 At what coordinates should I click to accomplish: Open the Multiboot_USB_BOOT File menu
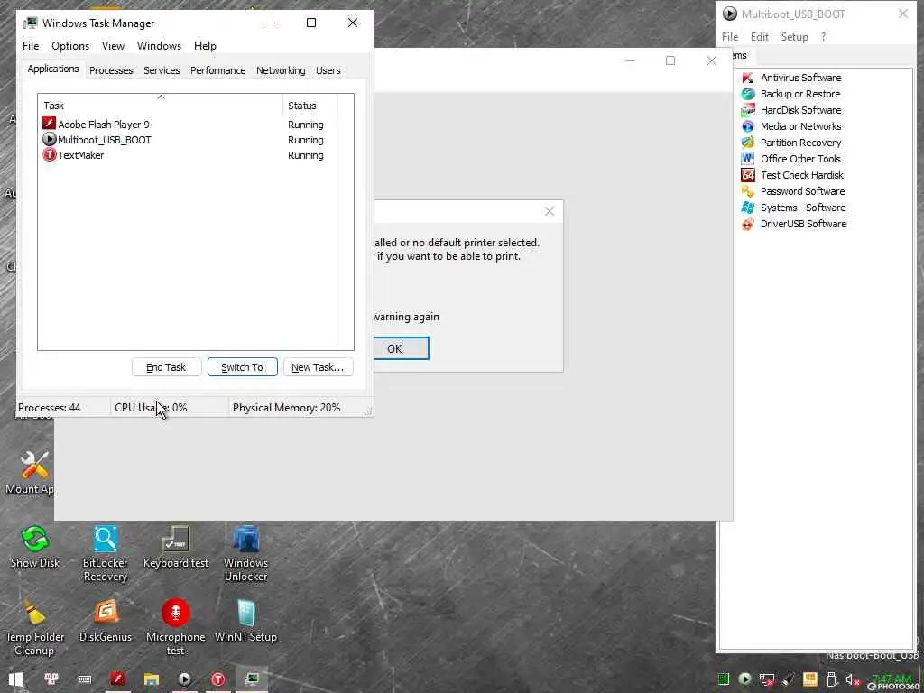[729, 36]
